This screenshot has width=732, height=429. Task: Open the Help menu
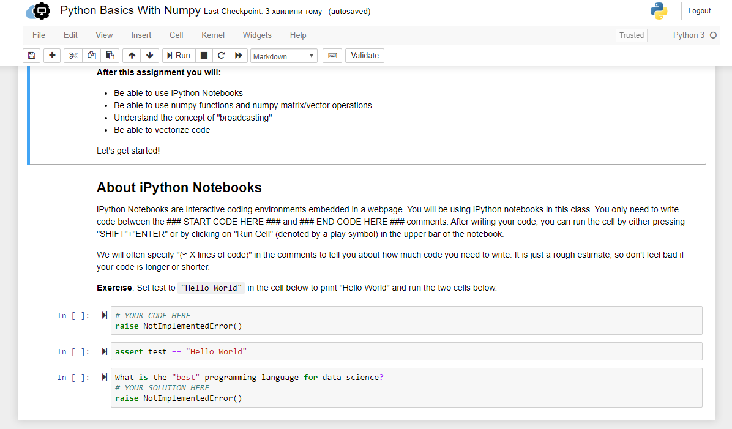(x=298, y=35)
